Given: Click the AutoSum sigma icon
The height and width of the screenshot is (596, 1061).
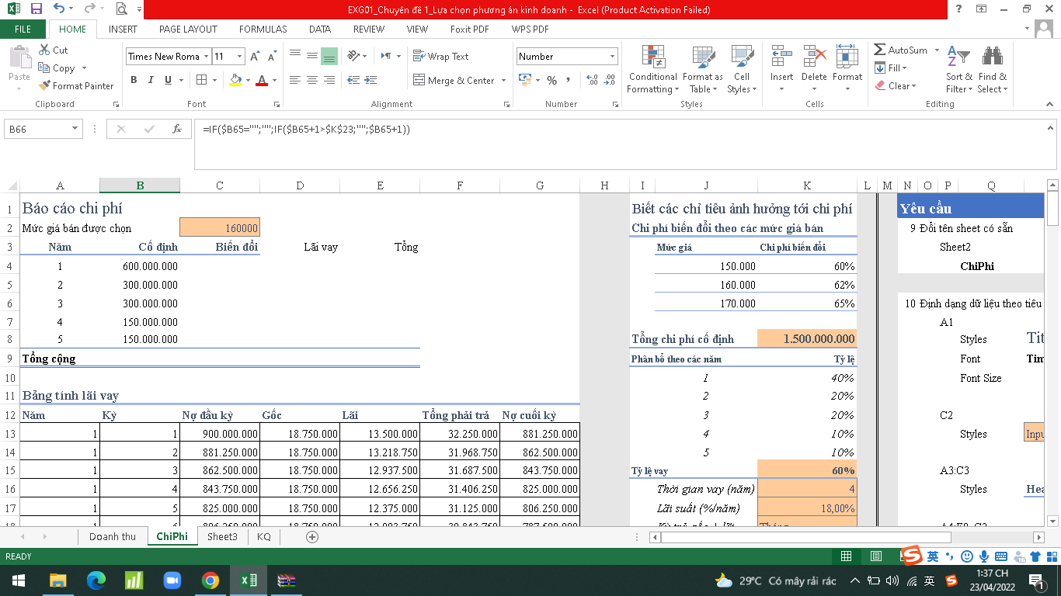Looking at the screenshot, I should pos(880,50).
